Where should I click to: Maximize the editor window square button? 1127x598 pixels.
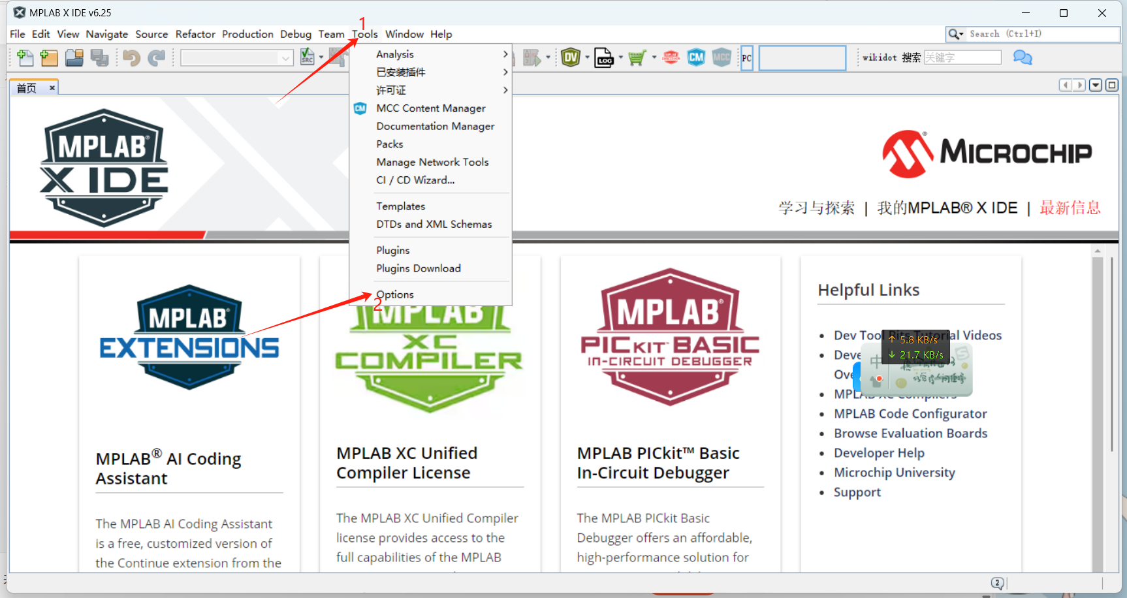[x=1111, y=85]
